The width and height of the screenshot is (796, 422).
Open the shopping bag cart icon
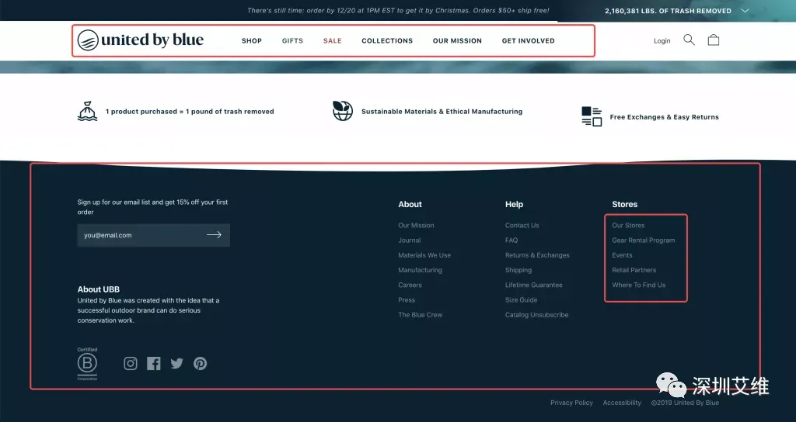pyautogui.click(x=714, y=40)
